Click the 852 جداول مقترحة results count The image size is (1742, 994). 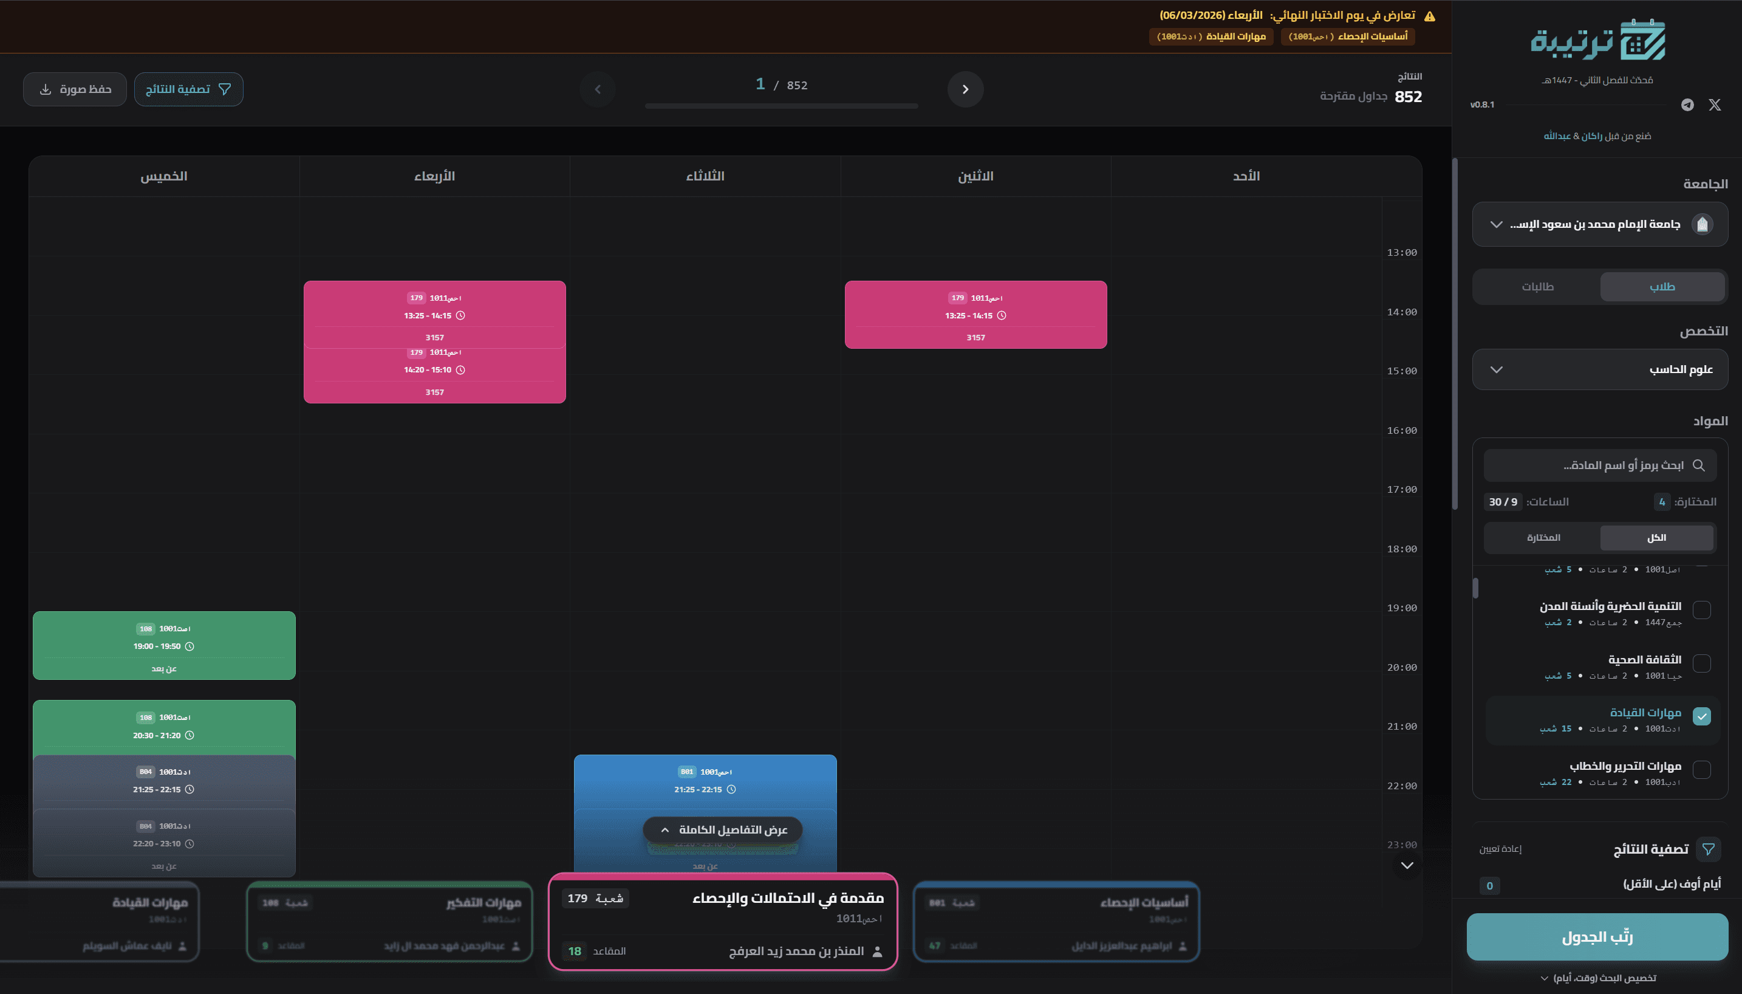click(1371, 96)
